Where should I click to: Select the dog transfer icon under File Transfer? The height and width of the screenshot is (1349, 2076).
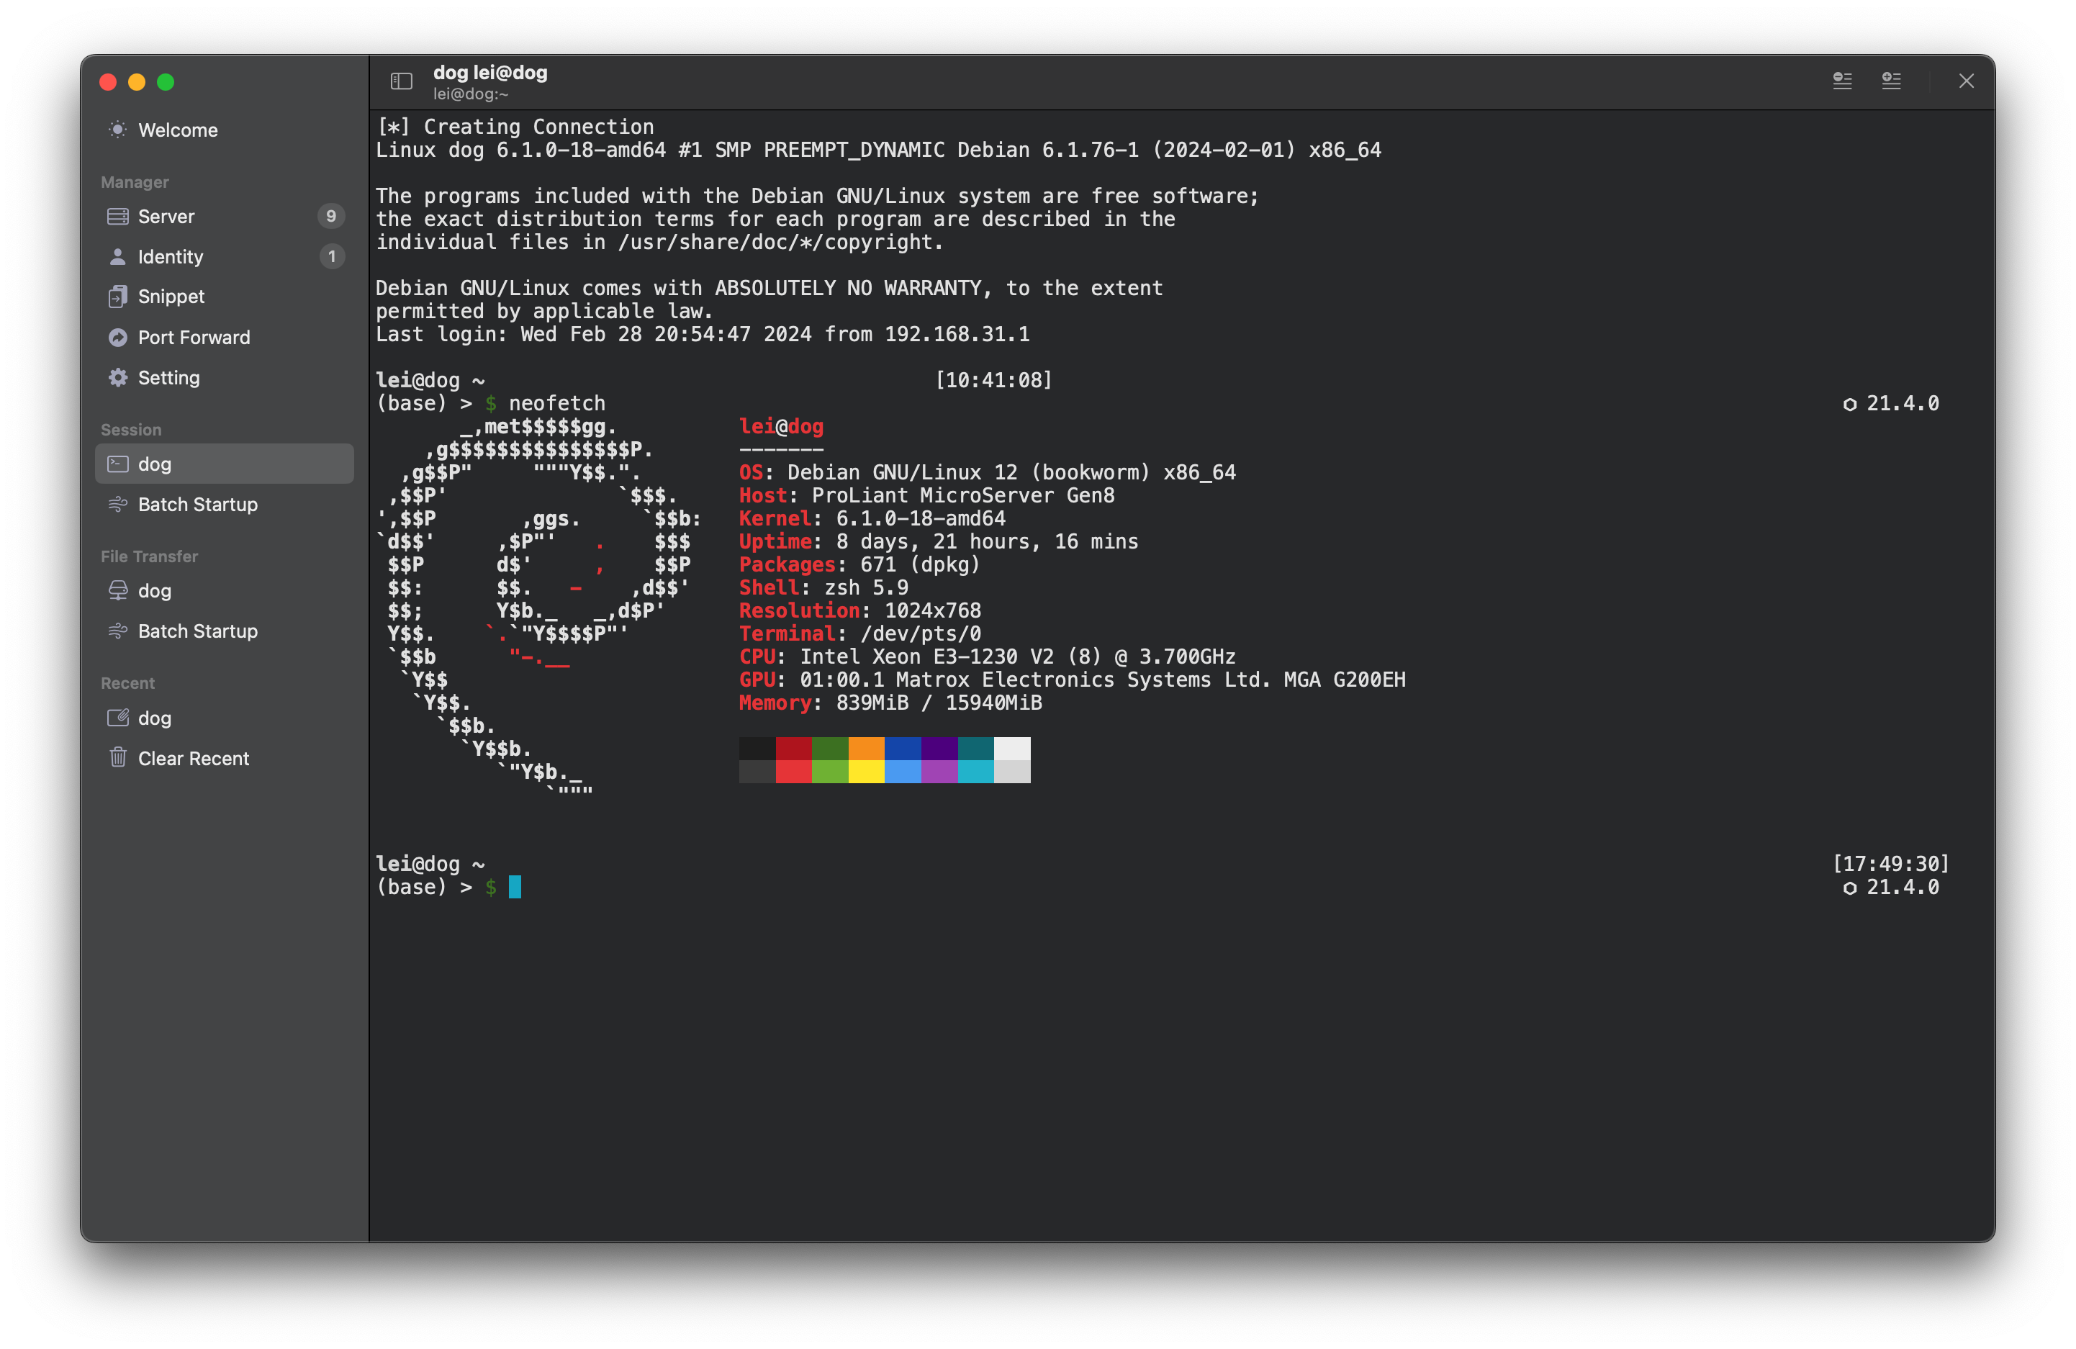point(118,590)
